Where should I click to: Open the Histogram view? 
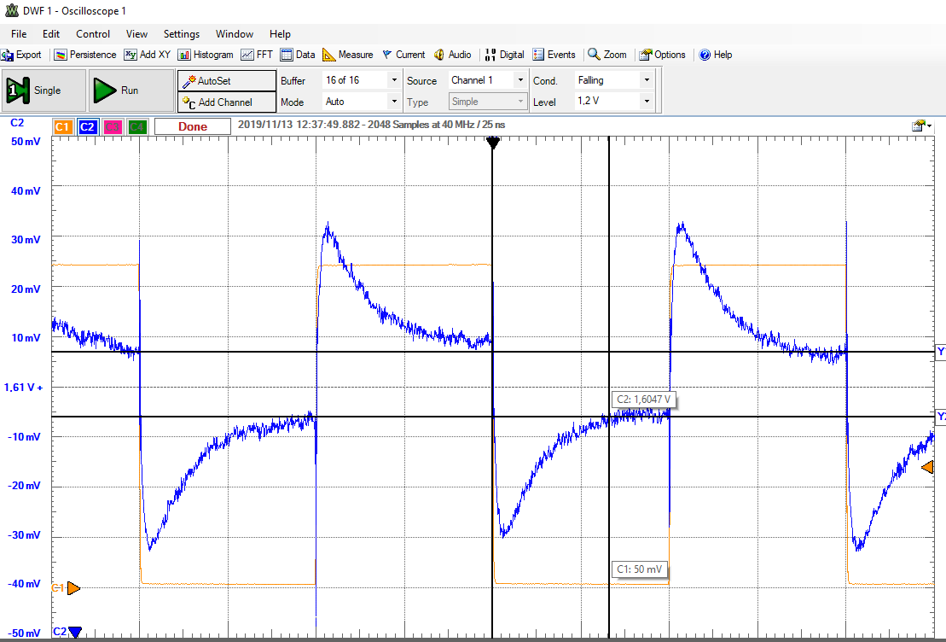(206, 55)
